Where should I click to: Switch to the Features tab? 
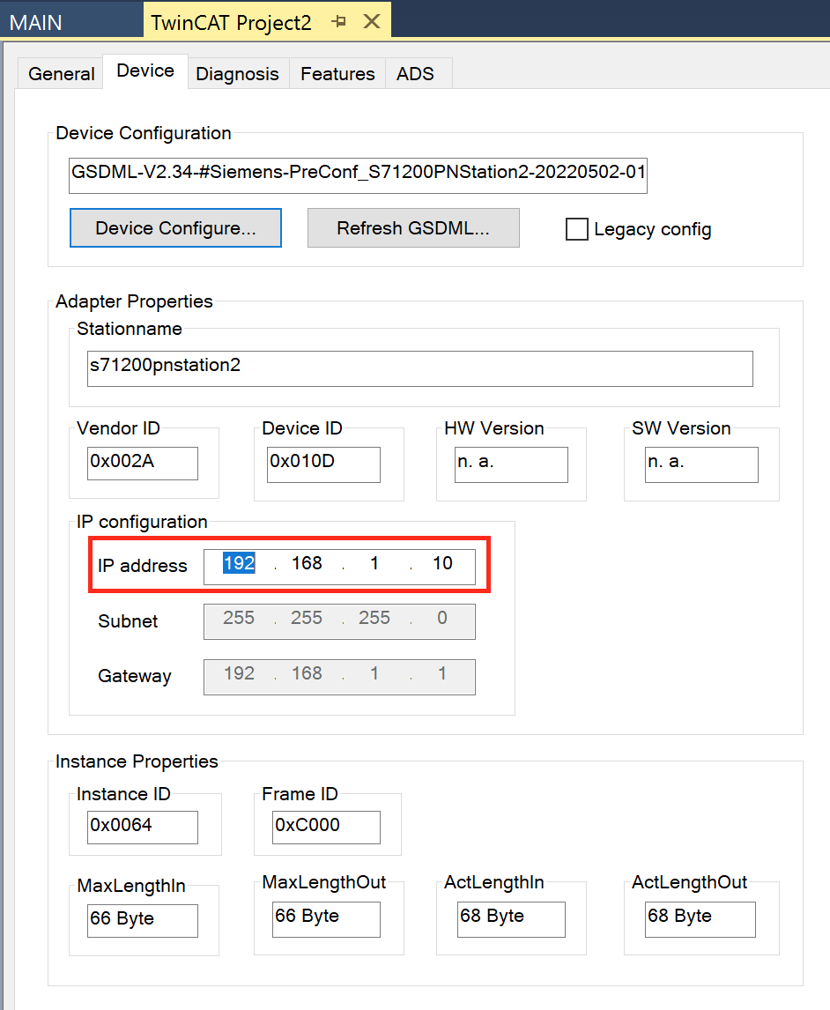[x=337, y=73]
